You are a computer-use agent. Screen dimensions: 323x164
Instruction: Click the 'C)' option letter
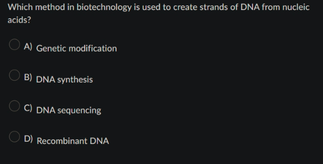coord(28,108)
